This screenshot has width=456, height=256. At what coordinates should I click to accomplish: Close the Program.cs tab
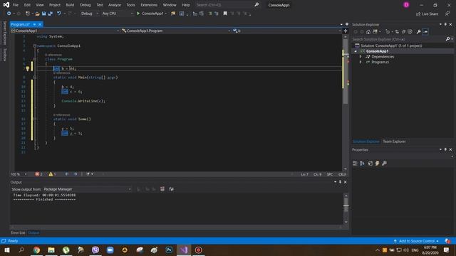tap(40, 24)
